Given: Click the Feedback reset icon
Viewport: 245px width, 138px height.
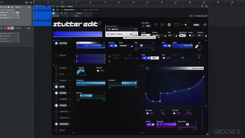Looking at the screenshot, I should pos(136,80).
